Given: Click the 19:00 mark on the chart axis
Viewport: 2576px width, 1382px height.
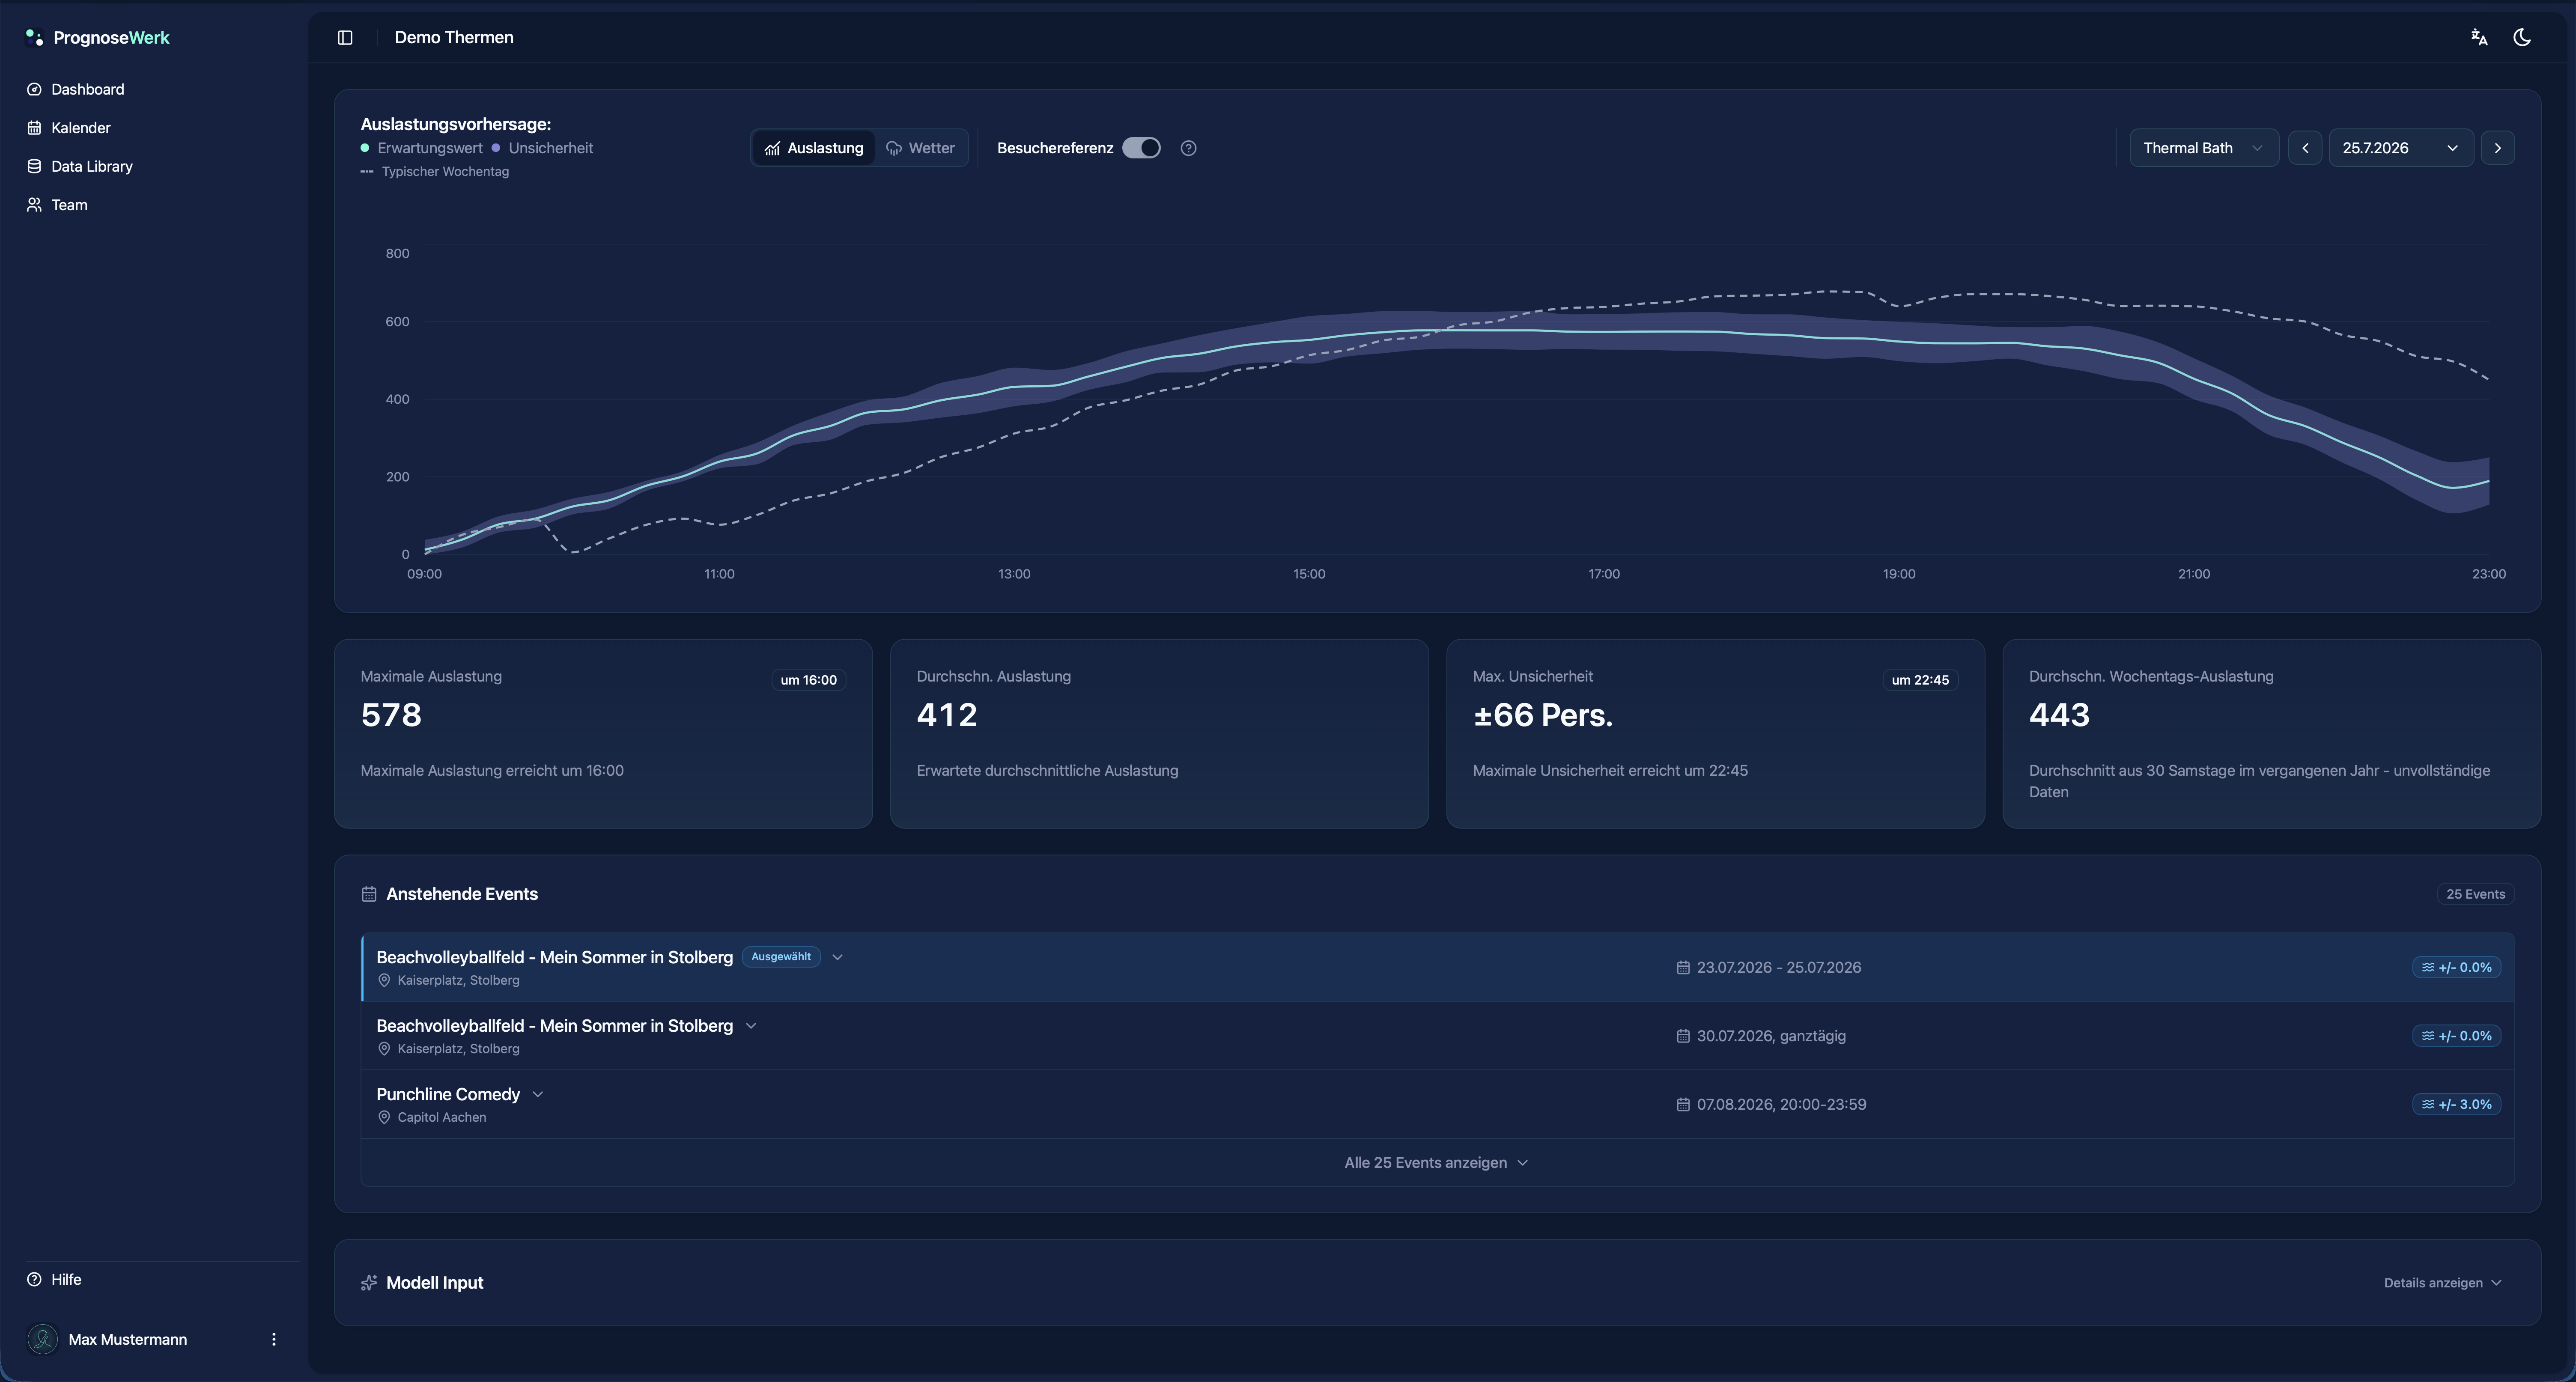Looking at the screenshot, I should (1898, 574).
